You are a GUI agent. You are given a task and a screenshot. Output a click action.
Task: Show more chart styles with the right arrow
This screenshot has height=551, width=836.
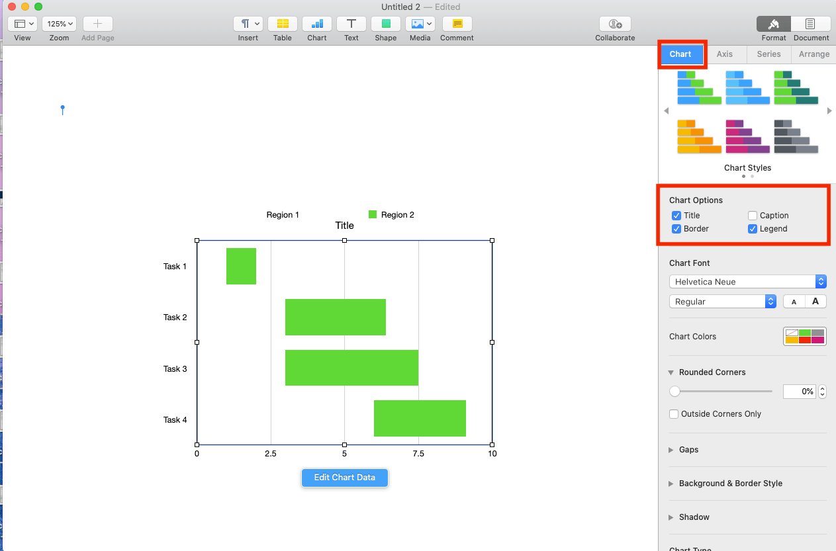[829, 110]
